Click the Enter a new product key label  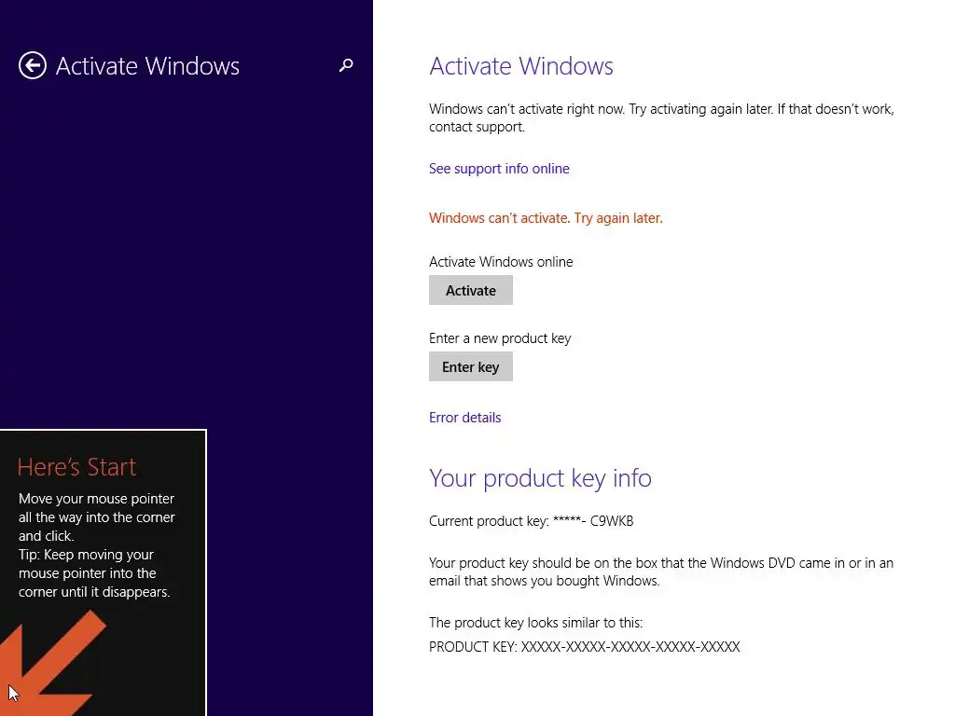[500, 338]
